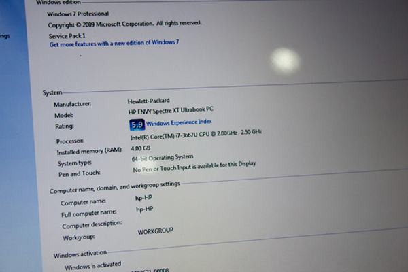Click the 'System' section heading

(52, 92)
